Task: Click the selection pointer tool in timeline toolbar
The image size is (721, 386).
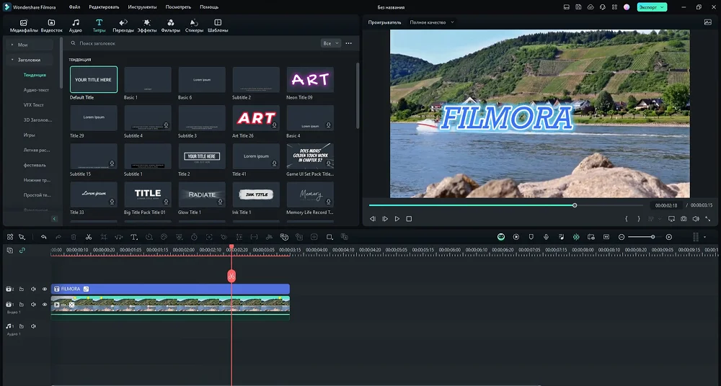Action: (22, 237)
